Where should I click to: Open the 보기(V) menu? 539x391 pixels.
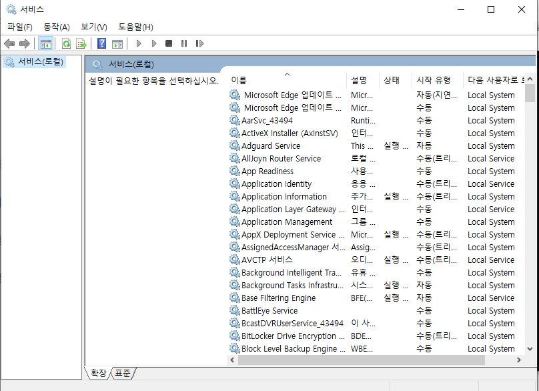coord(94,27)
